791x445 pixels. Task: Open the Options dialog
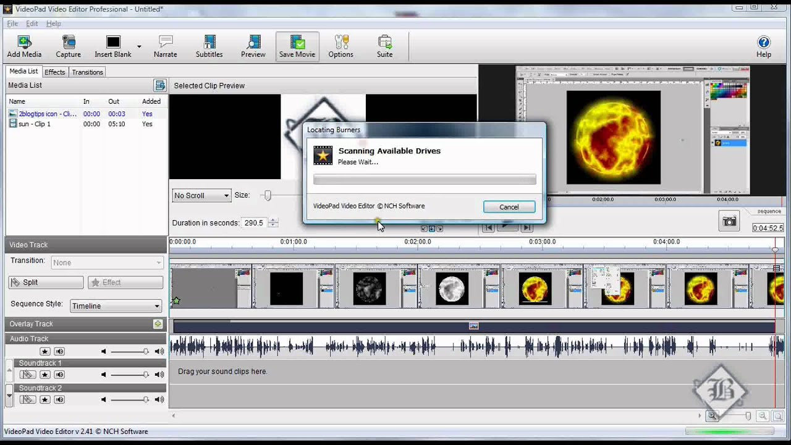[341, 46]
